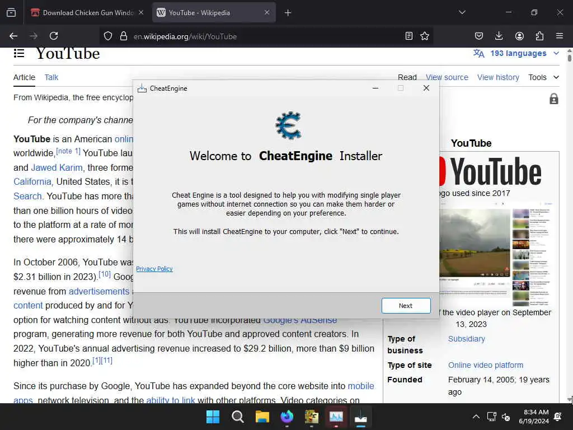Open the Wikipedia Article tab
This screenshot has width=573, height=430.
click(x=24, y=77)
